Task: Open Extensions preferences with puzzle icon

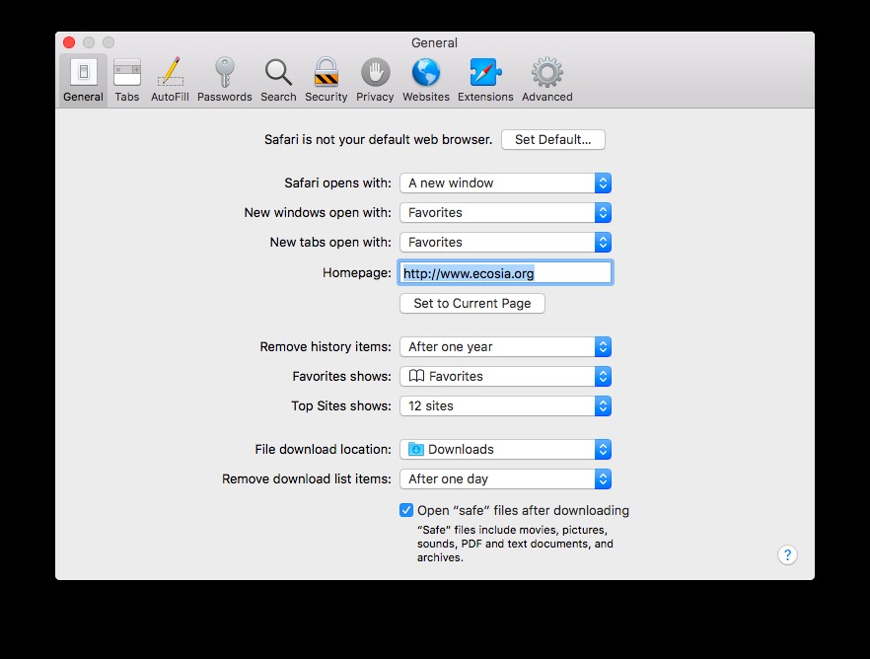Action: tap(485, 81)
